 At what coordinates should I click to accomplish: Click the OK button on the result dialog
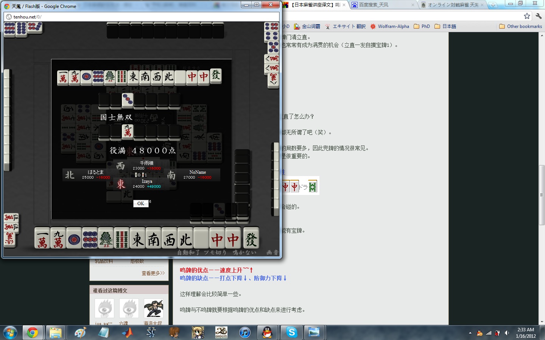[141, 203]
